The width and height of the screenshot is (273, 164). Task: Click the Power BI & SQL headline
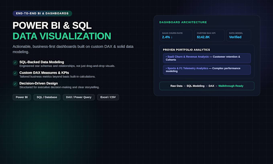coord(52,26)
